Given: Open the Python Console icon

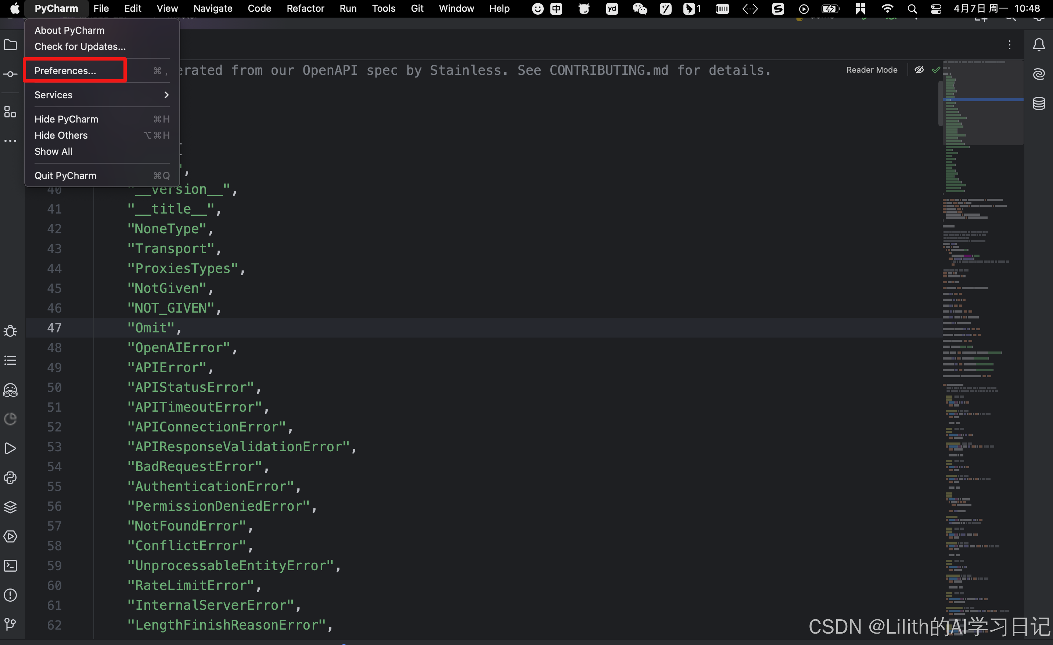Looking at the screenshot, I should pos(10,478).
